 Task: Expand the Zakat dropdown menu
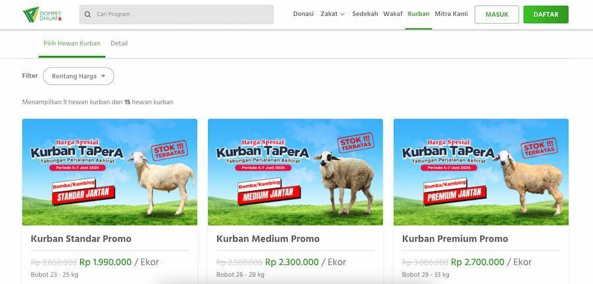tap(333, 14)
